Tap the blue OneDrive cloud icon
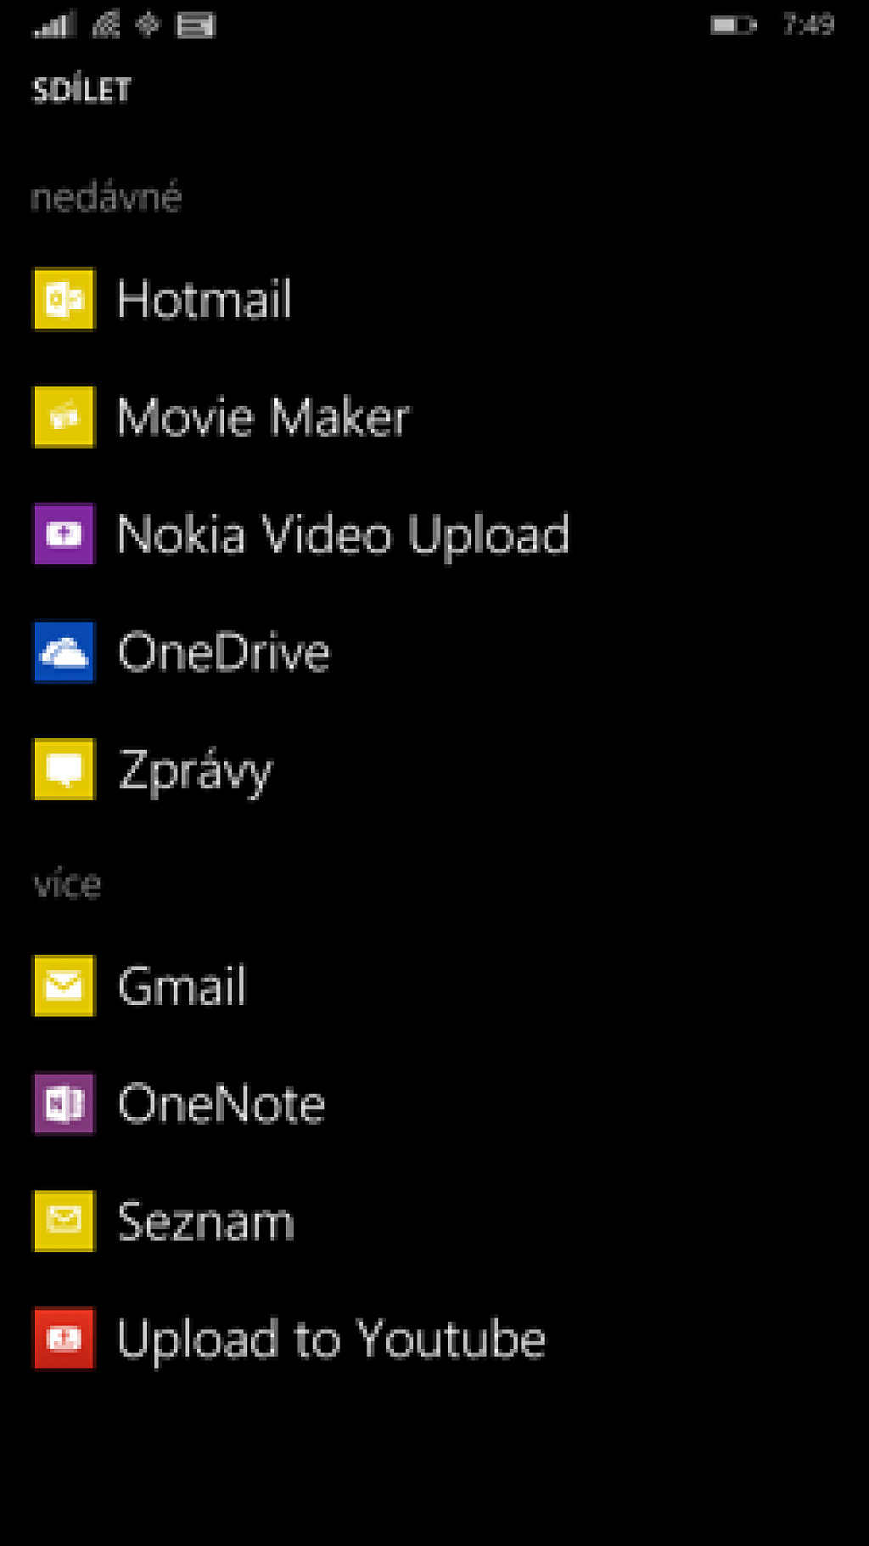The height and width of the screenshot is (1546, 869). pos(64,652)
